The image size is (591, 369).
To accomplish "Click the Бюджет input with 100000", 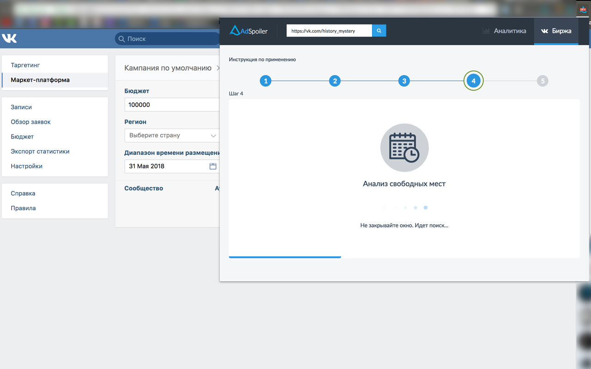I will click(172, 105).
